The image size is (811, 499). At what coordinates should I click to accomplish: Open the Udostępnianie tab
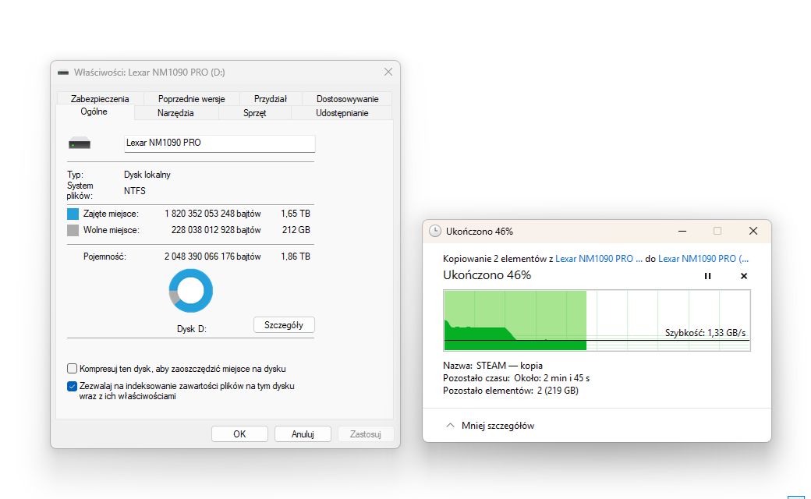click(342, 113)
